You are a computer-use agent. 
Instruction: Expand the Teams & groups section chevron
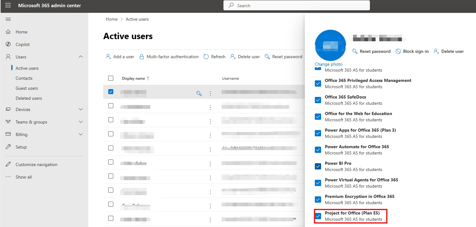click(81, 122)
